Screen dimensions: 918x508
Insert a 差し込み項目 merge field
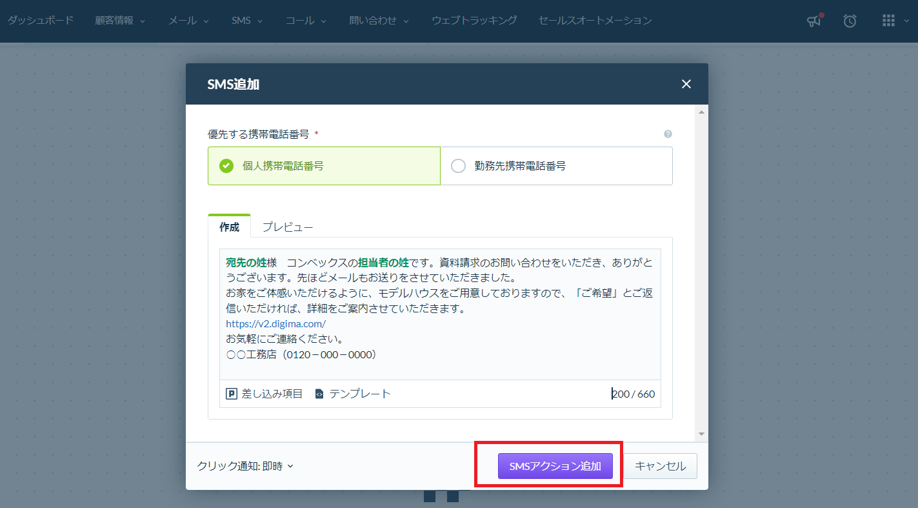(x=264, y=394)
